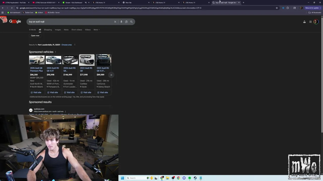Switch to News results tab
323x181 pixels.
coord(66,30)
